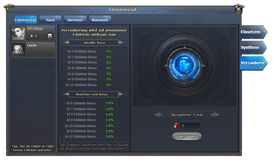273x164 pixels.
Task: Click the helmet icon beside the hero
Action: [50, 36]
